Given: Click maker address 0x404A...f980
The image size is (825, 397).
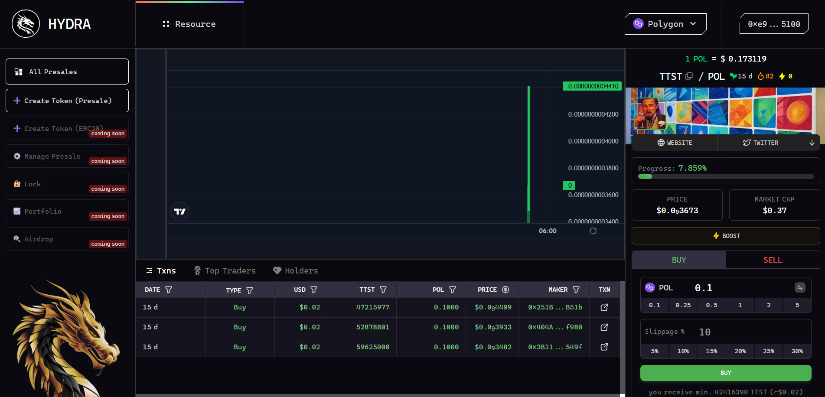Looking at the screenshot, I should (555, 327).
